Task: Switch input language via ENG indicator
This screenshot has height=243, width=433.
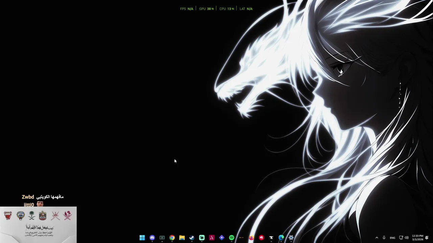Action: 392,238
